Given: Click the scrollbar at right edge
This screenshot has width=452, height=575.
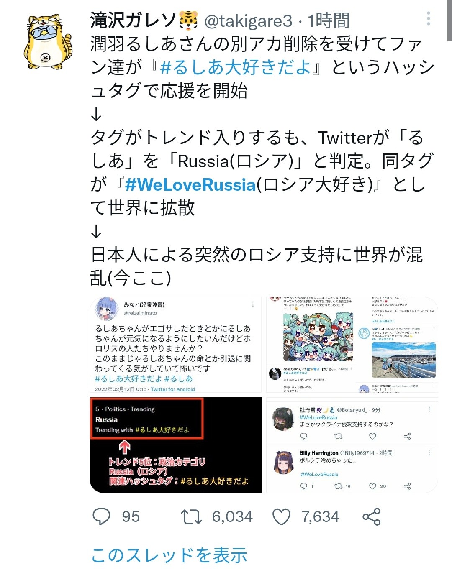Looking at the screenshot, I should click(x=449, y=20).
